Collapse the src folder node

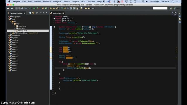click(x=11, y=21)
